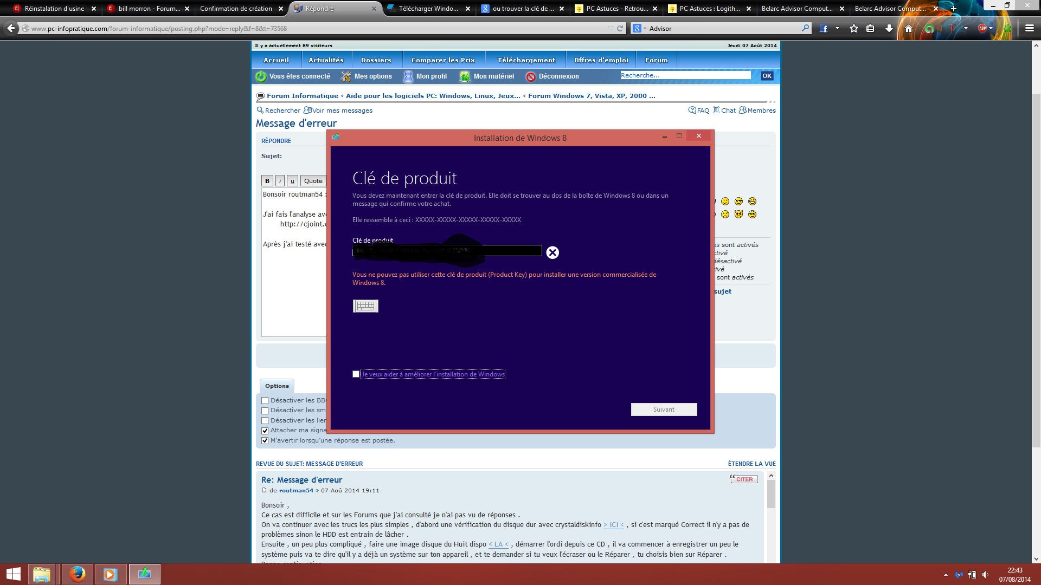
Task: Show hidden tray icons arrow
Action: 946,575
